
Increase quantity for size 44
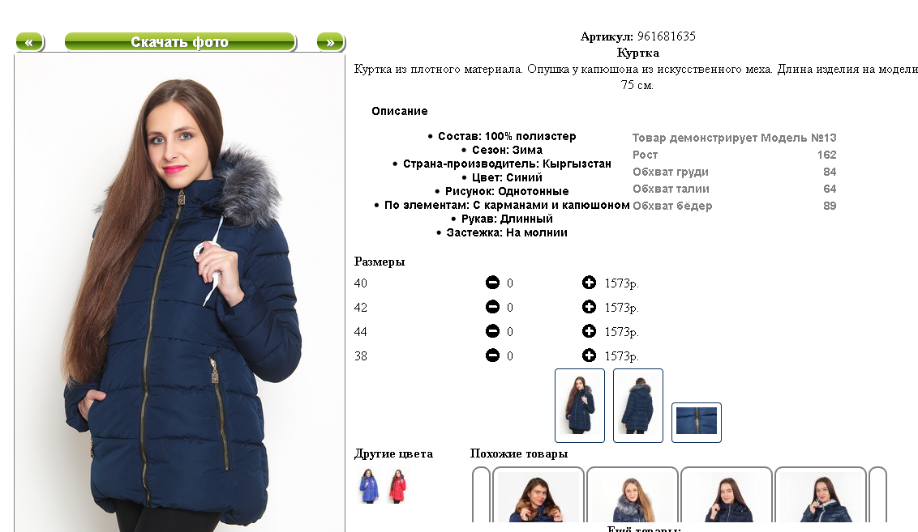tap(589, 331)
